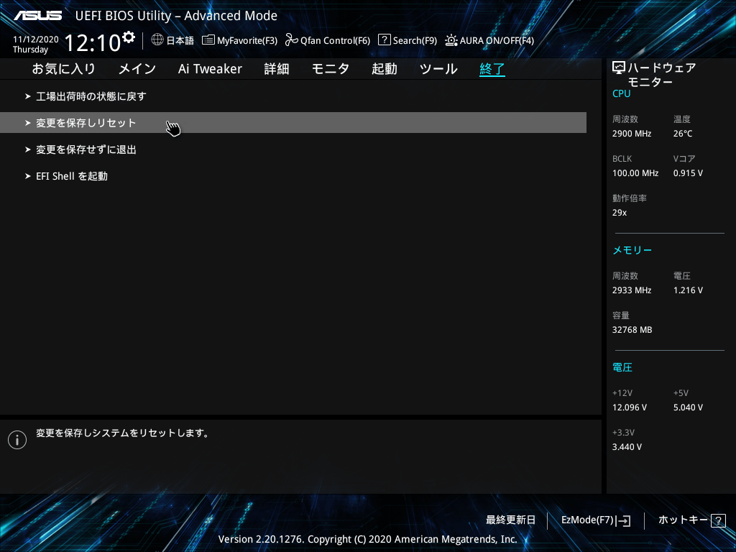Click the info icon in help panel

17,441
